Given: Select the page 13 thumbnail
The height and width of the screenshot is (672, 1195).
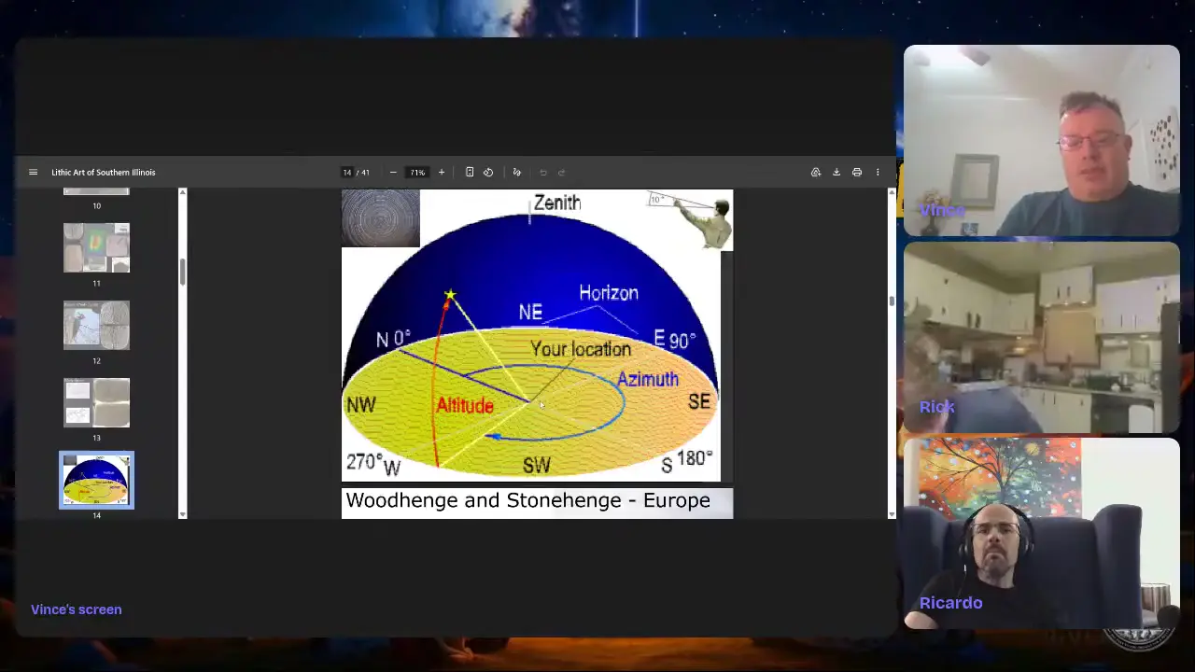Looking at the screenshot, I should pos(96,403).
